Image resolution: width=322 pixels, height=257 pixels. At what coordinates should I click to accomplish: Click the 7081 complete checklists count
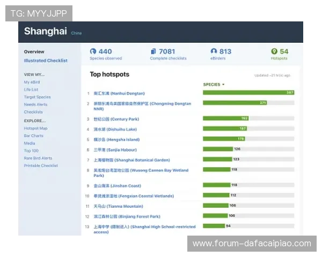pos(167,51)
